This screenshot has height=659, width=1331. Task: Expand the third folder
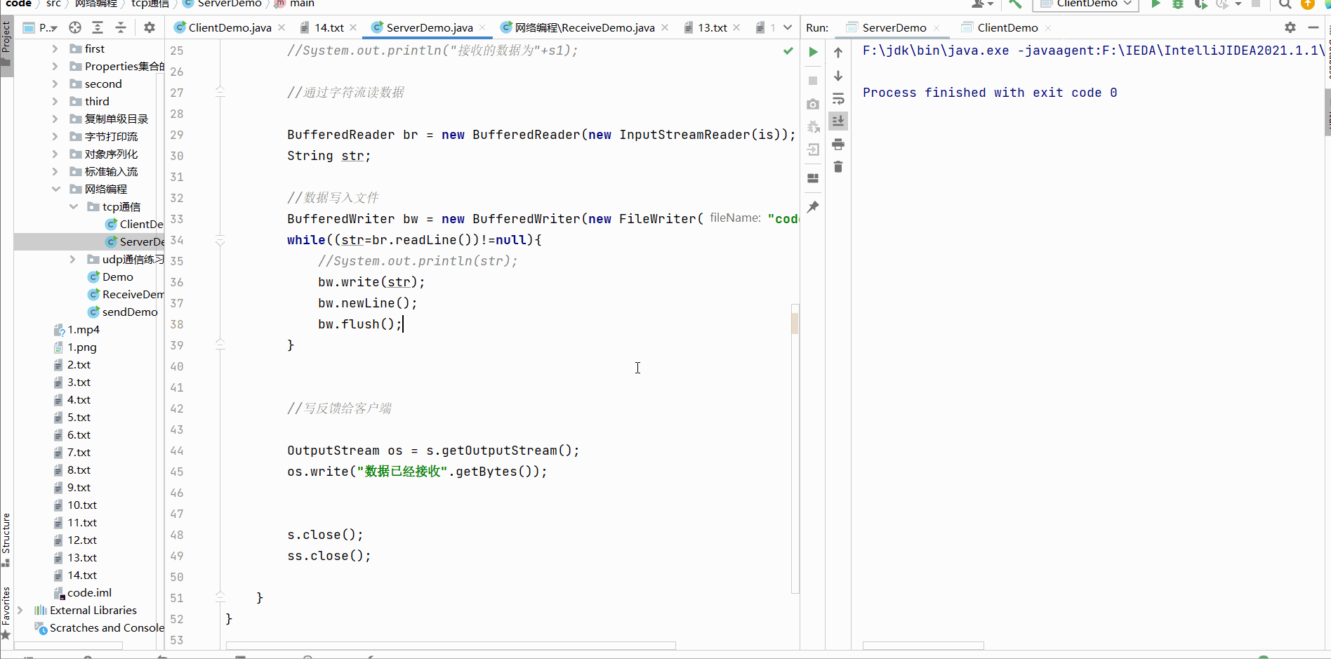[x=55, y=101]
